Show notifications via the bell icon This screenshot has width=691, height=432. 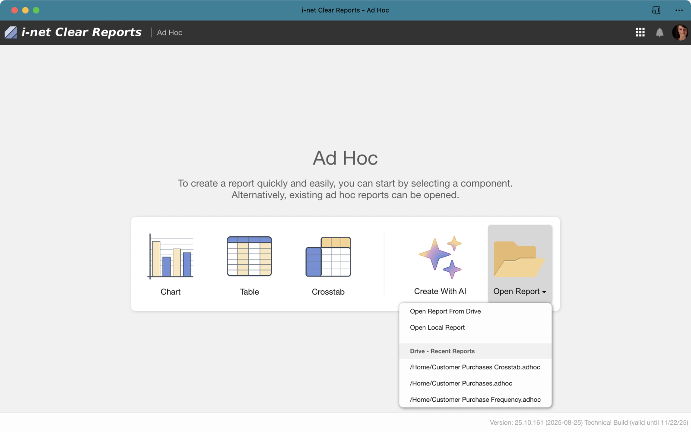(659, 32)
